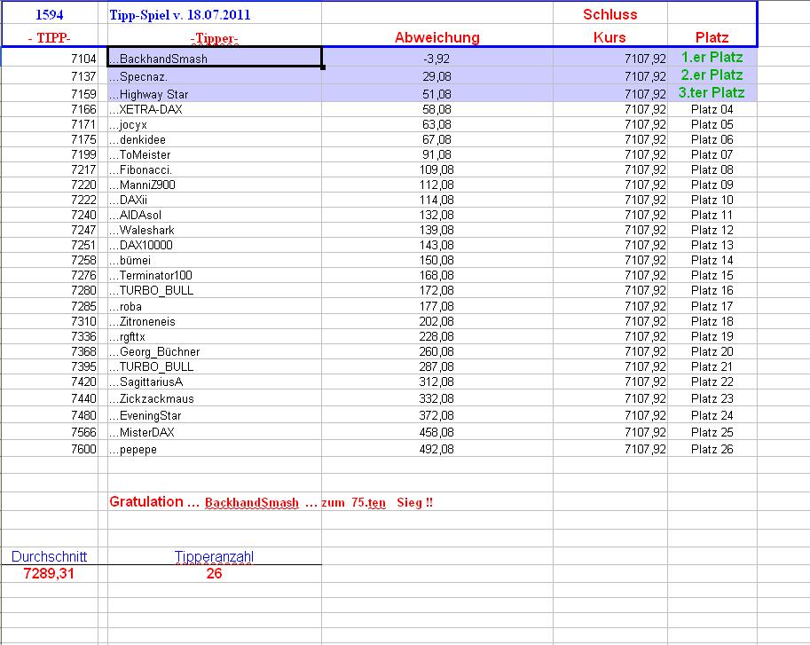Click the '3.ter Platz' cell for Highway Star
Screen dimensions: 810x645
(710, 94)
